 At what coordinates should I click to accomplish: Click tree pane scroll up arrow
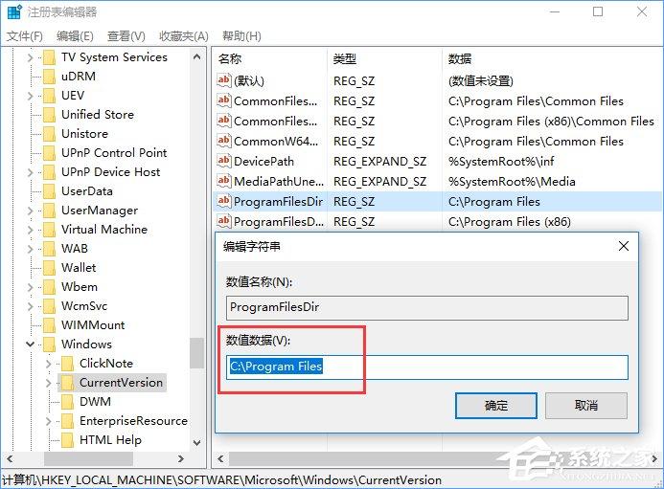196,56
